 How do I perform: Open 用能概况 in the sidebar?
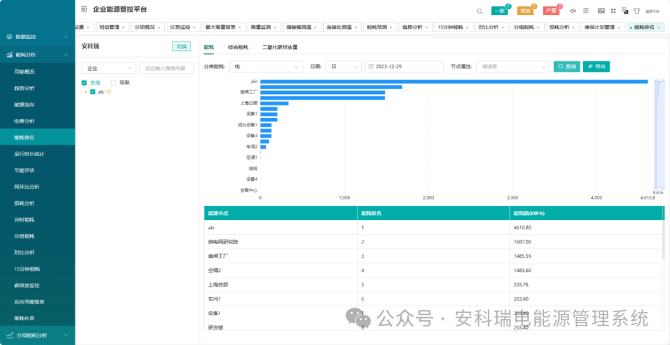pos(24,72)
